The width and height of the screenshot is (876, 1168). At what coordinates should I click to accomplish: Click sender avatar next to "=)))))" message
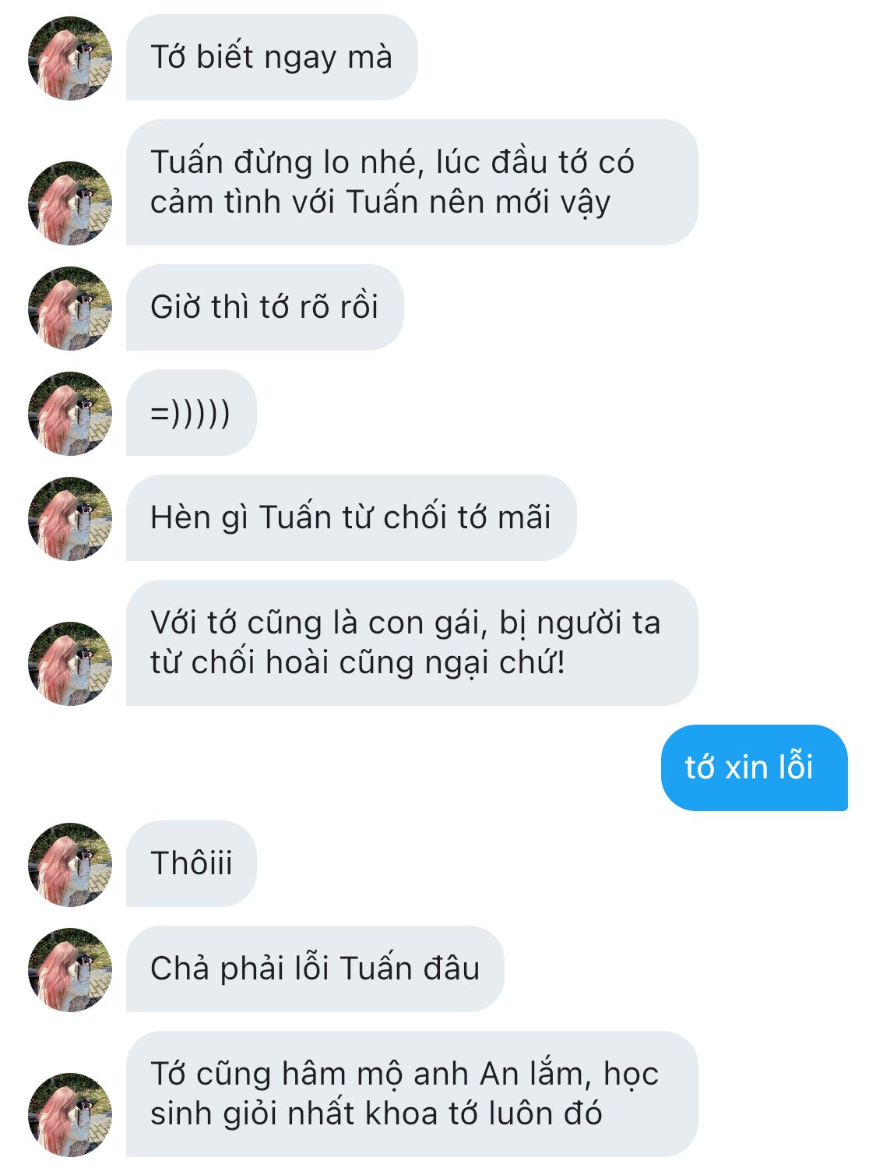[70, 413]
